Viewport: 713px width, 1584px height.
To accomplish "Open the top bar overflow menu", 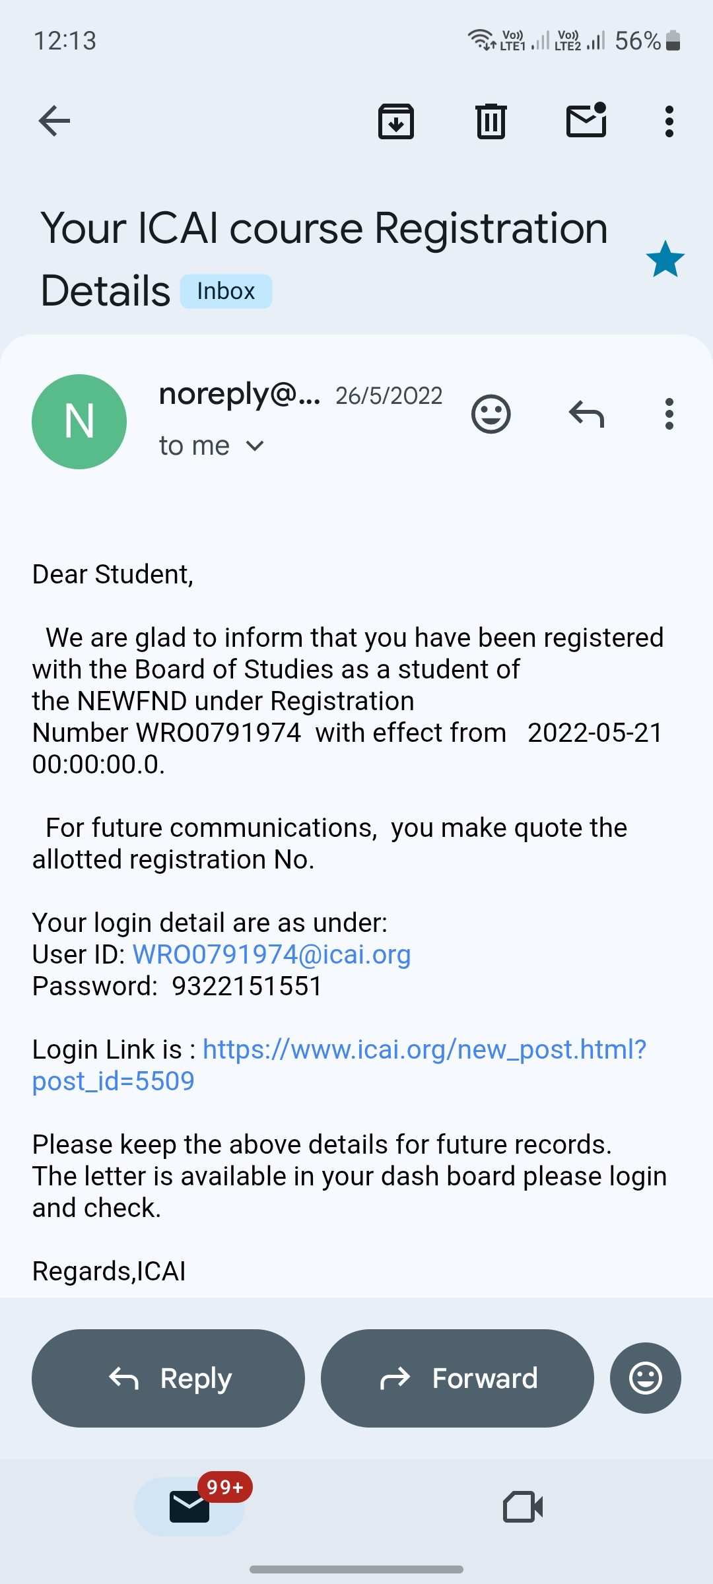I will click(x=669, y=121).
